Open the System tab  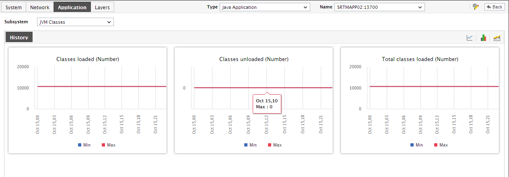click(14, 7)
